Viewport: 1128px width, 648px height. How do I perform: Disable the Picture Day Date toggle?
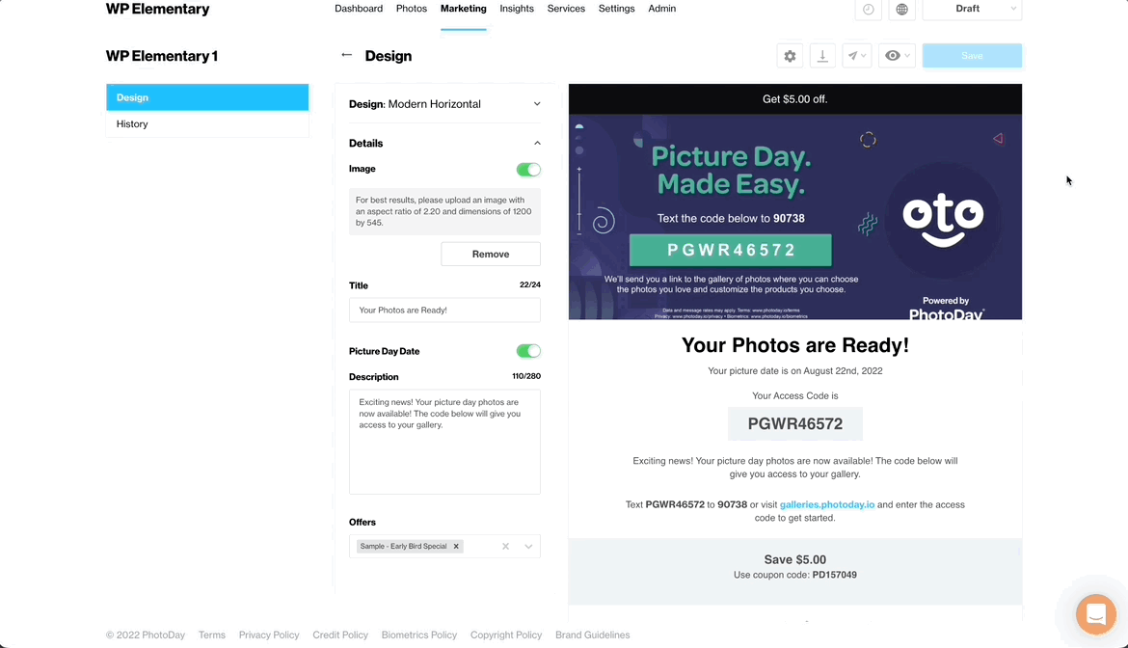(528, 351)
